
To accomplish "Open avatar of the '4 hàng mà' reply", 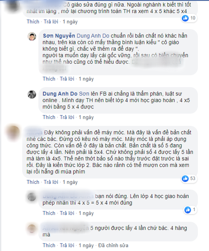I will tap(32, 228).
